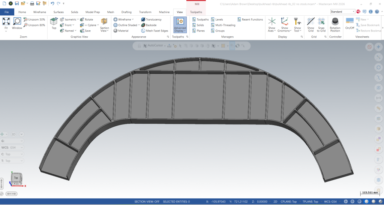Viewport: 384px width, 205px height.
Task: Click the New file icon
Action: (x=4, y=3)
